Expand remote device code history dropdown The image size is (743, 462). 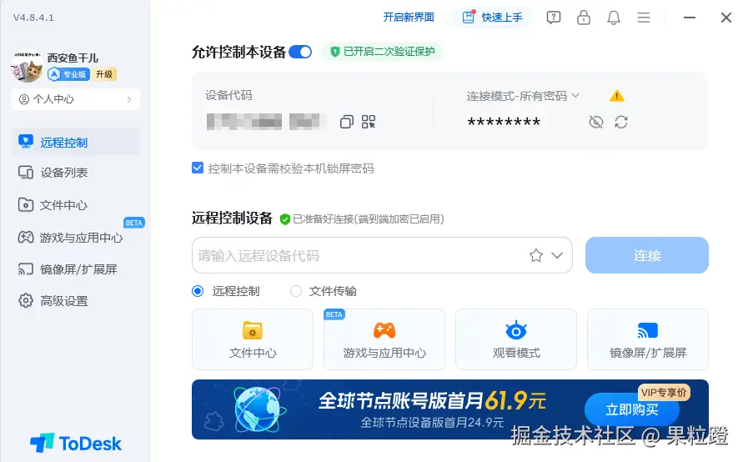point(557,255)
